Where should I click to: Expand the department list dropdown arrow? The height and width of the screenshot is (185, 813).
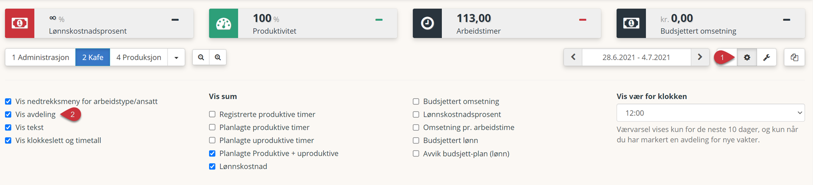tap(176, 57)
